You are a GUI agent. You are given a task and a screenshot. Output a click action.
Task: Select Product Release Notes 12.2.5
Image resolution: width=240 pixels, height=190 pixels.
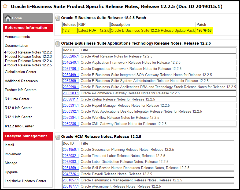pos(28,65)
